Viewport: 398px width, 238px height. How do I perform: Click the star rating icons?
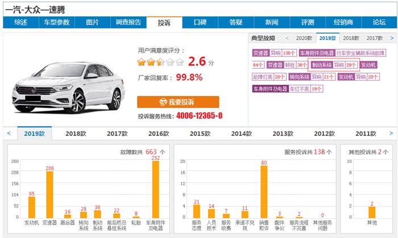coord(160,62)
